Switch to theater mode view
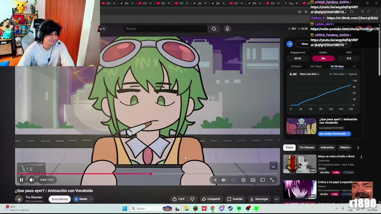This screenshot has width=381, height=214. (x=253, y=180)
